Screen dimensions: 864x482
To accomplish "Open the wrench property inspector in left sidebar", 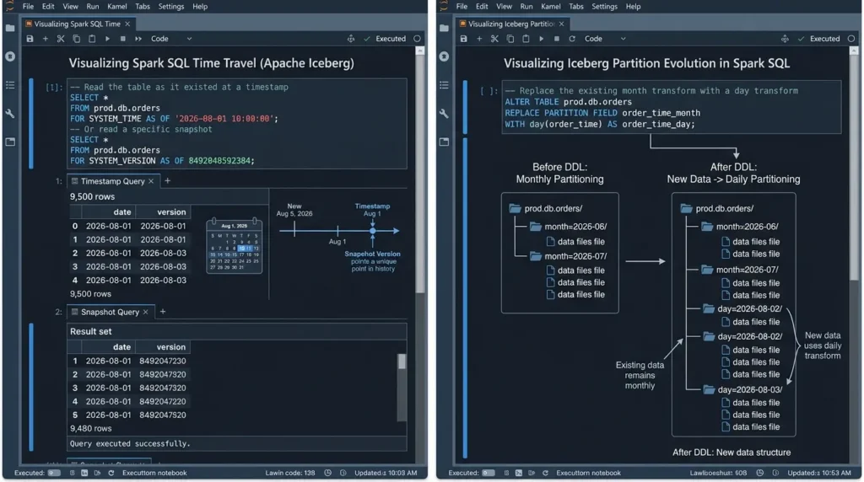I will 10,114.
